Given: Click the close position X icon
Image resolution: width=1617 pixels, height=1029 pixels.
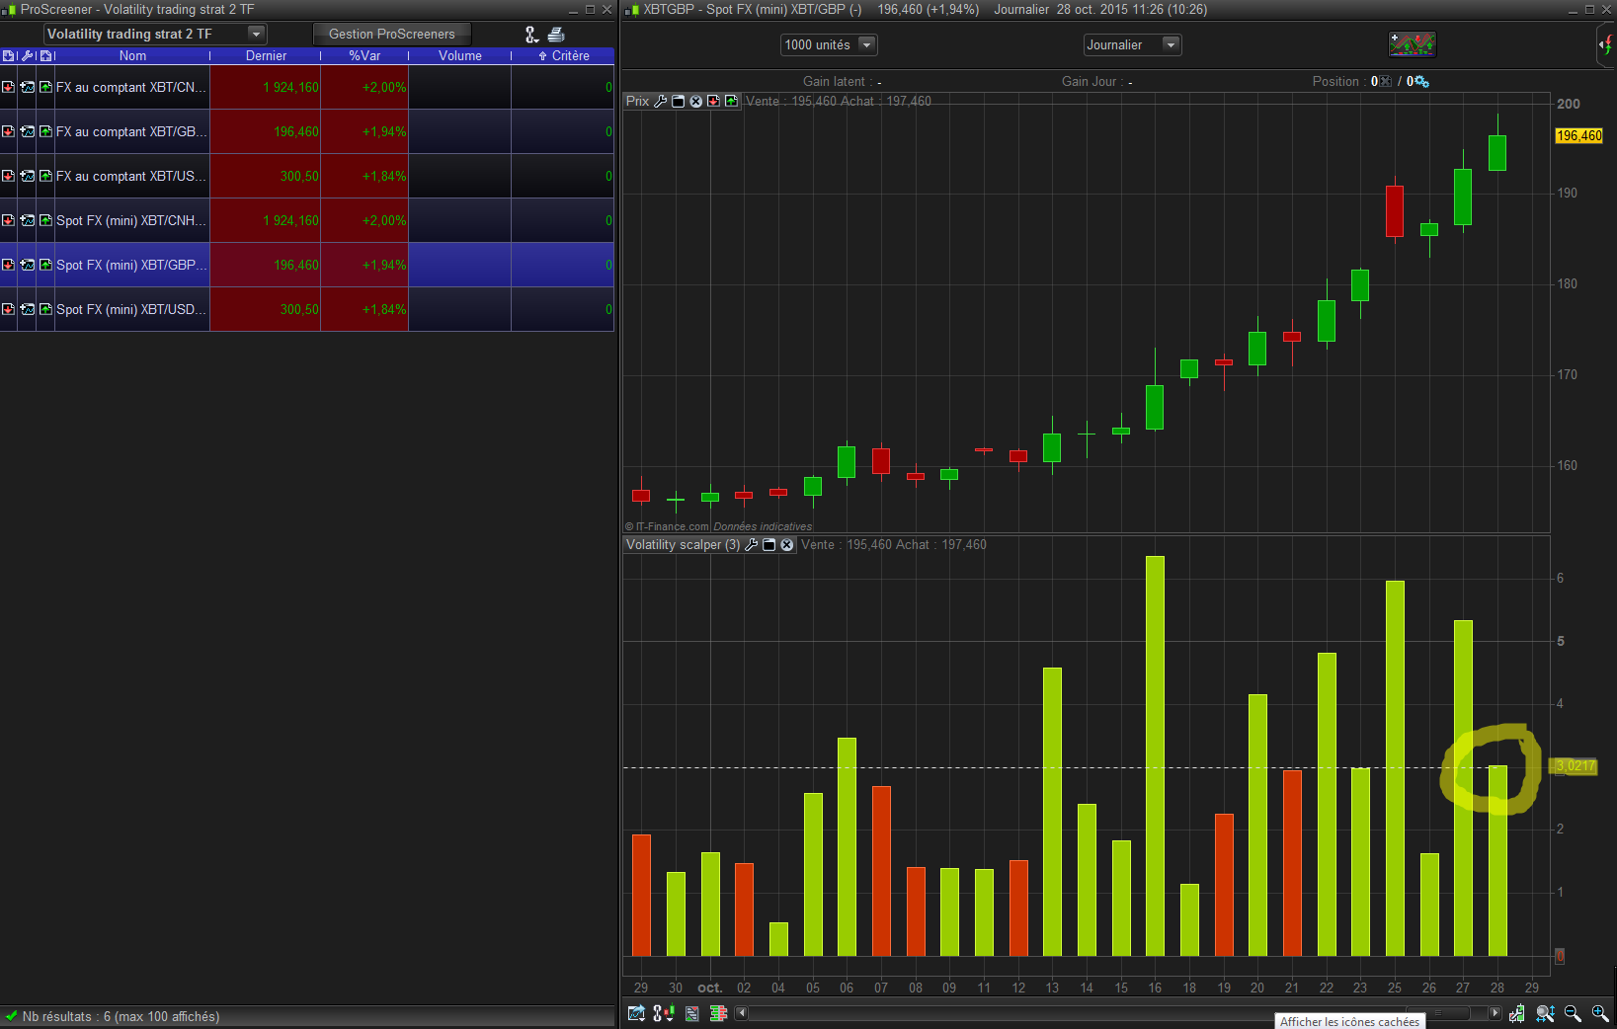Looking at the screenshot, I should point(1385,81).
